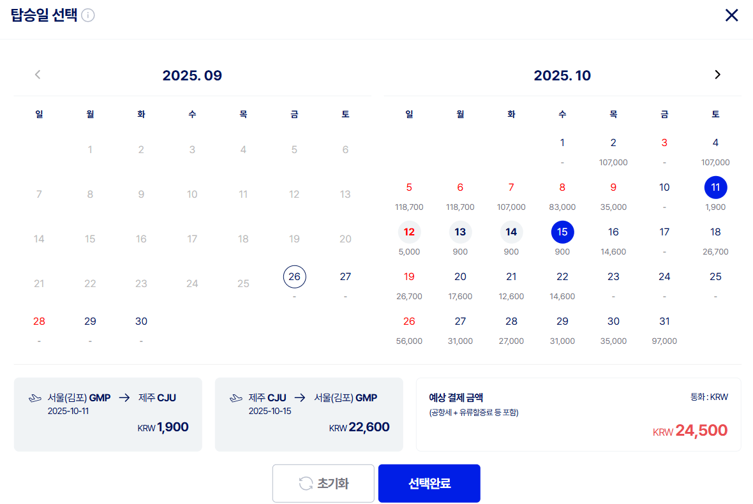Screen dimensions: 753x504
Task: Select October 30 priced 35,000
Action: click(613, 321)
